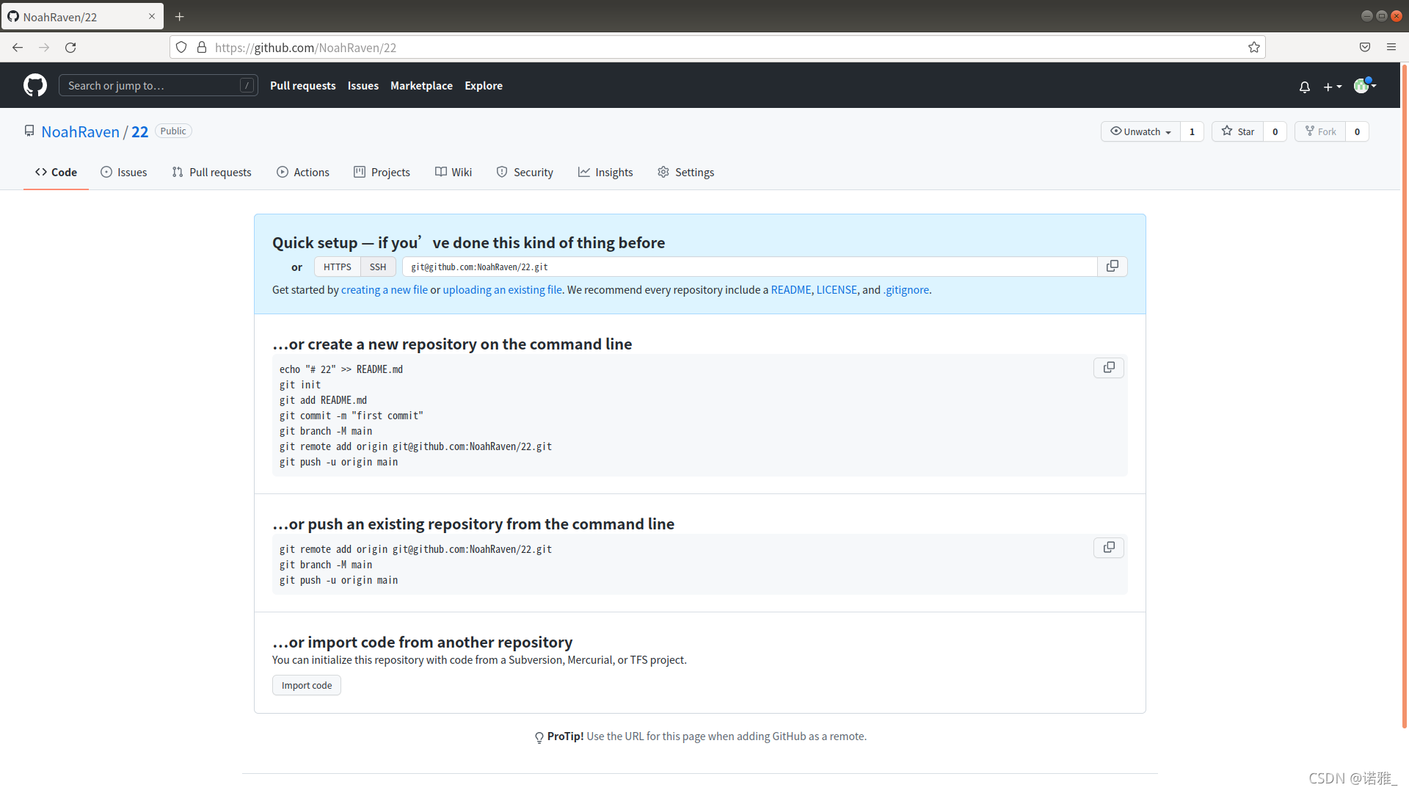Click the page vertical scrollbar
Image resolution: width=1409 pixels, height=793 pixels.
[1404, 396]
